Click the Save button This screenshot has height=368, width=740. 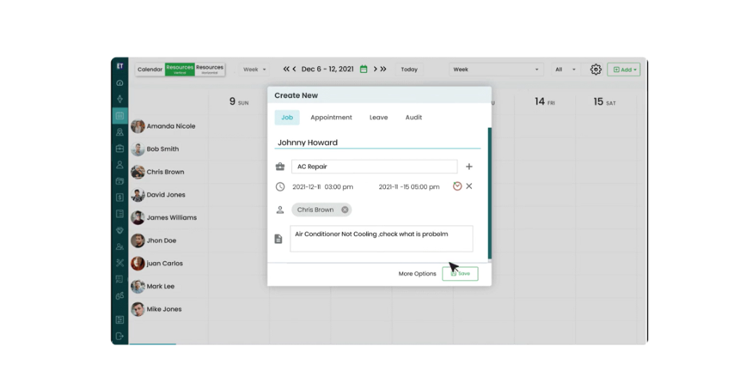[460, 273]
